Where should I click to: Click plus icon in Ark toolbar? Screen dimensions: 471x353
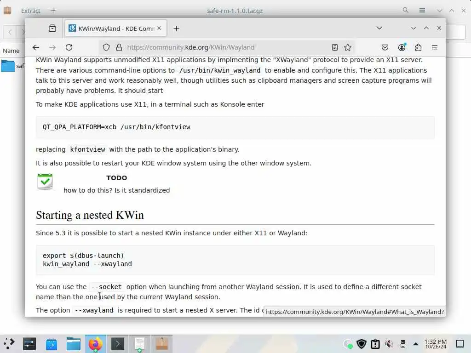pyautogui.click(x=53, y=11)
